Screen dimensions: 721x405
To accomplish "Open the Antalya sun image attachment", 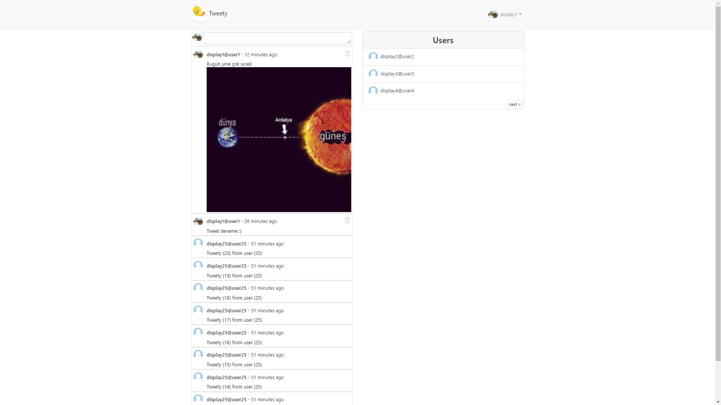I will point(279,140).
